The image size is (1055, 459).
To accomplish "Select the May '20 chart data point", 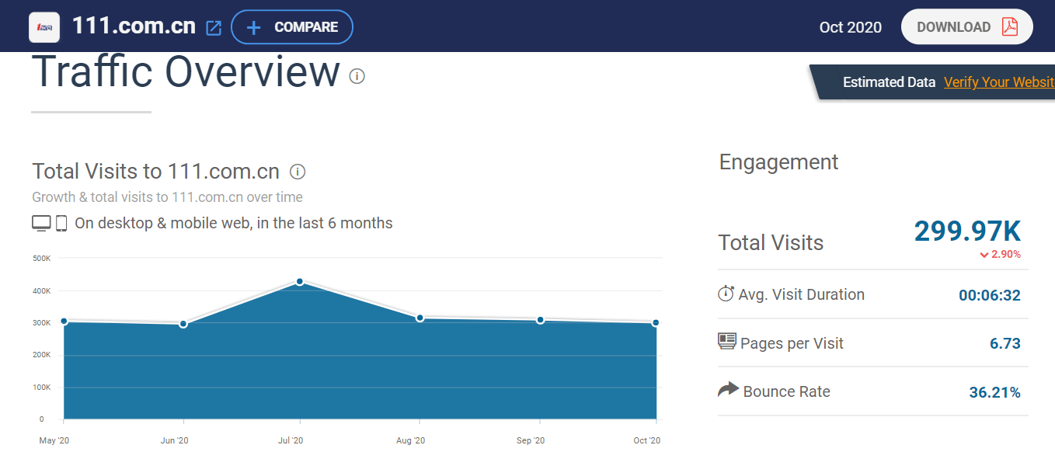I will pos(64,321).
